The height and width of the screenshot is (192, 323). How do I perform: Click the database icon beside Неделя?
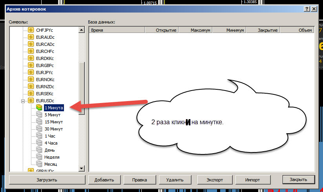[x=39, y=157]
